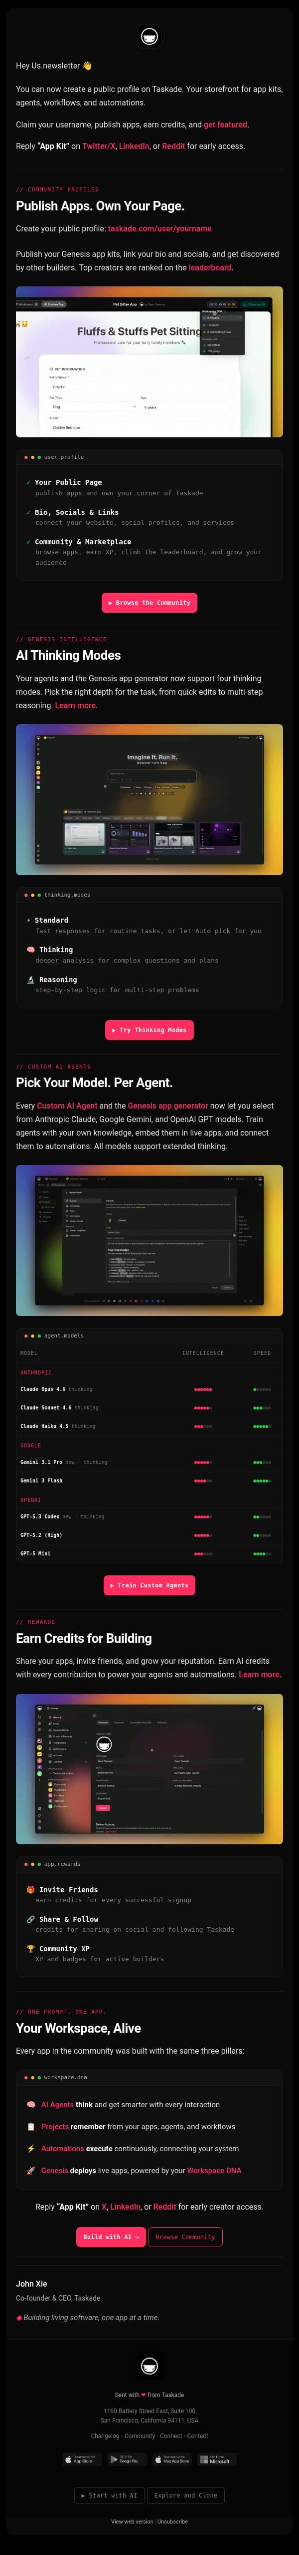Open the Twitter/X link in the intro
This screenshot has width=299, height=2555.
click(x=99, y=146)
